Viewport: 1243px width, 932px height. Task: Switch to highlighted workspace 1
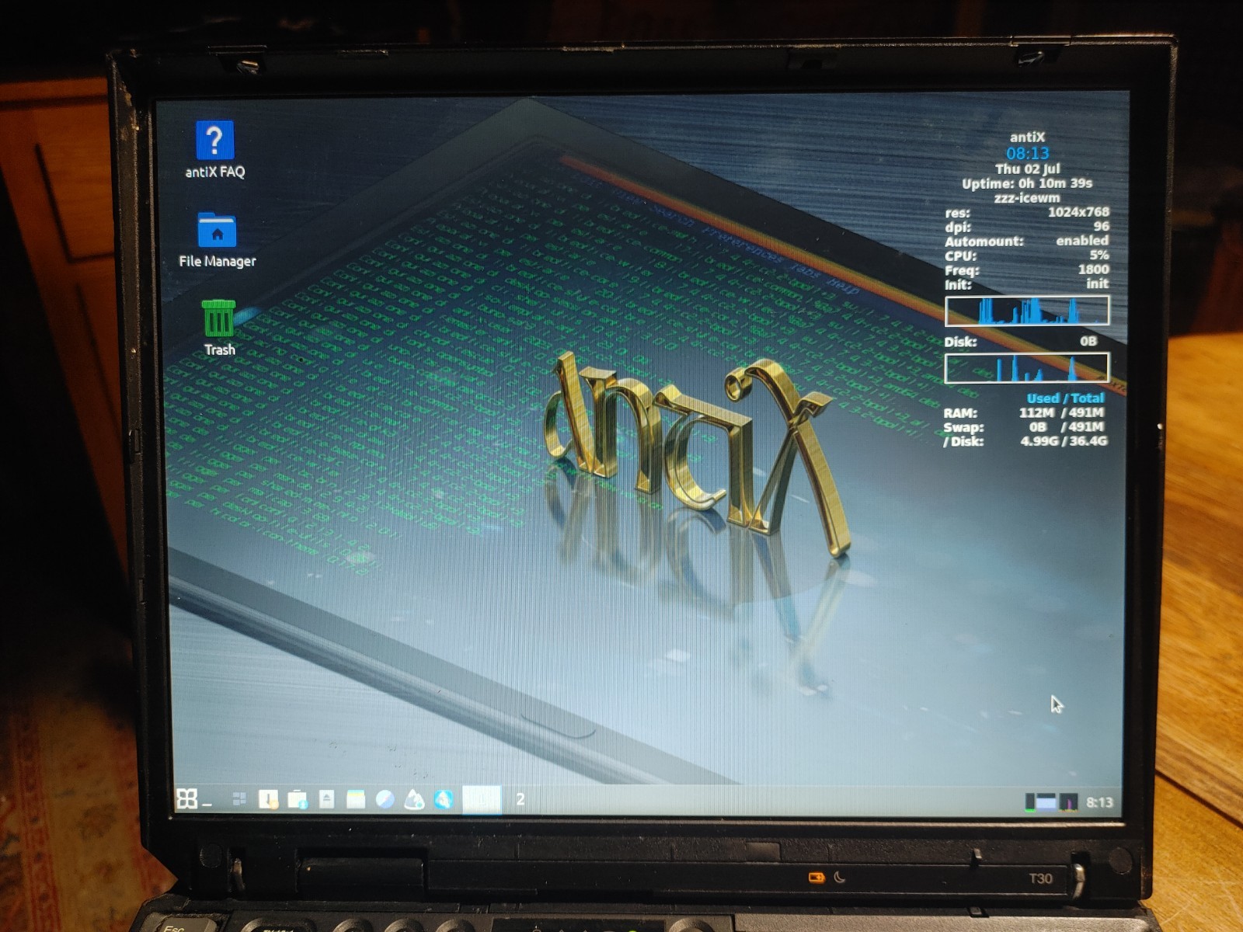point(482,799)
